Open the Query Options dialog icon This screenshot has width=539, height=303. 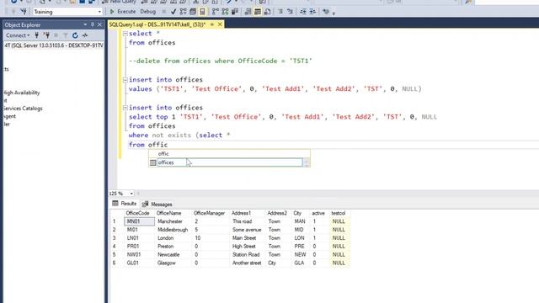pyautogui.click(x=193, y=12)
